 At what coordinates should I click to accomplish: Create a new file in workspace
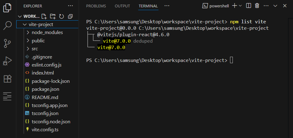(x=44, y=17)
